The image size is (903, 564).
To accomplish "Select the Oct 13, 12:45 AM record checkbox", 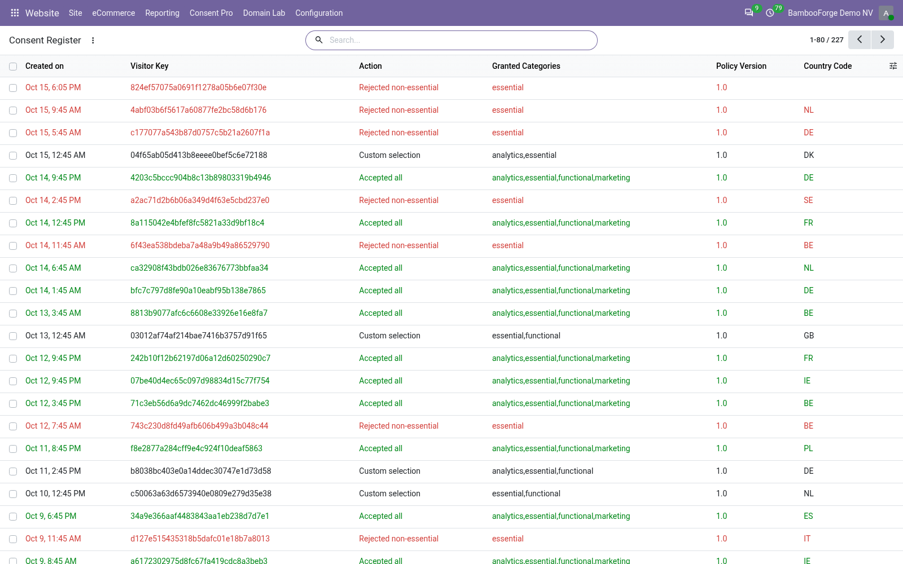I will pyautogui.click(x=13, y=336).
